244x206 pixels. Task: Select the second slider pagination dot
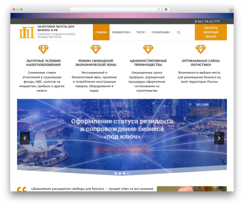(x=120, y=173)
